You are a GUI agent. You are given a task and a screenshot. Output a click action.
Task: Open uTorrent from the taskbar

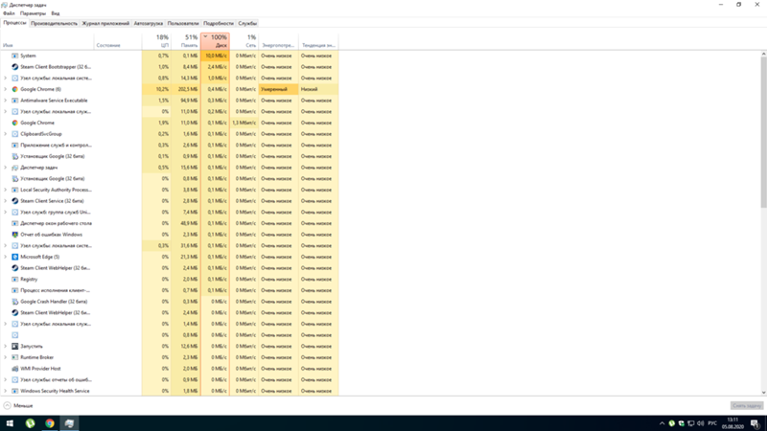tap(30, 423)
